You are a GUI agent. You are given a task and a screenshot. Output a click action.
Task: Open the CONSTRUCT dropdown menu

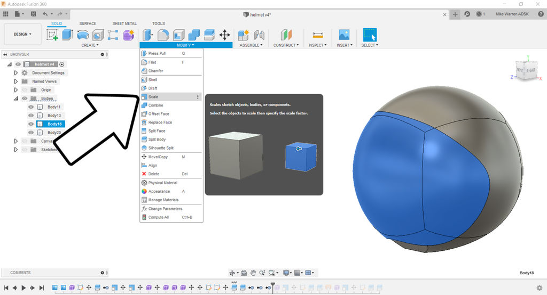coord(286,45)
